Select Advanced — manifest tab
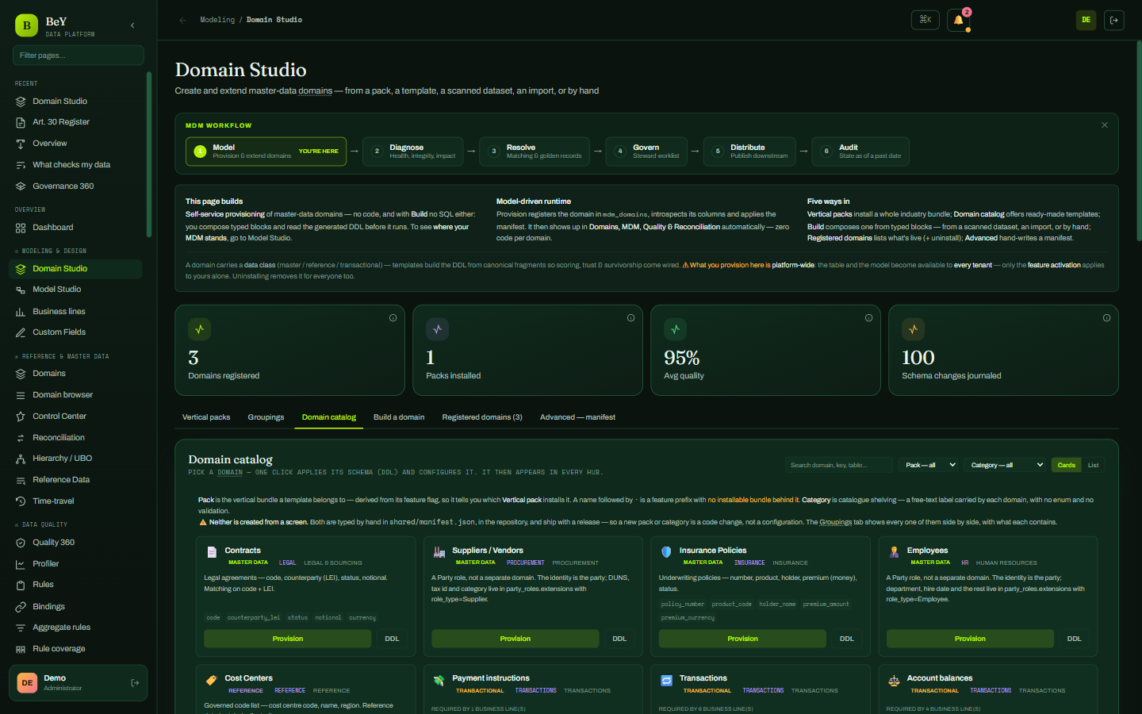1142x714 pixels. pos(577,417)
